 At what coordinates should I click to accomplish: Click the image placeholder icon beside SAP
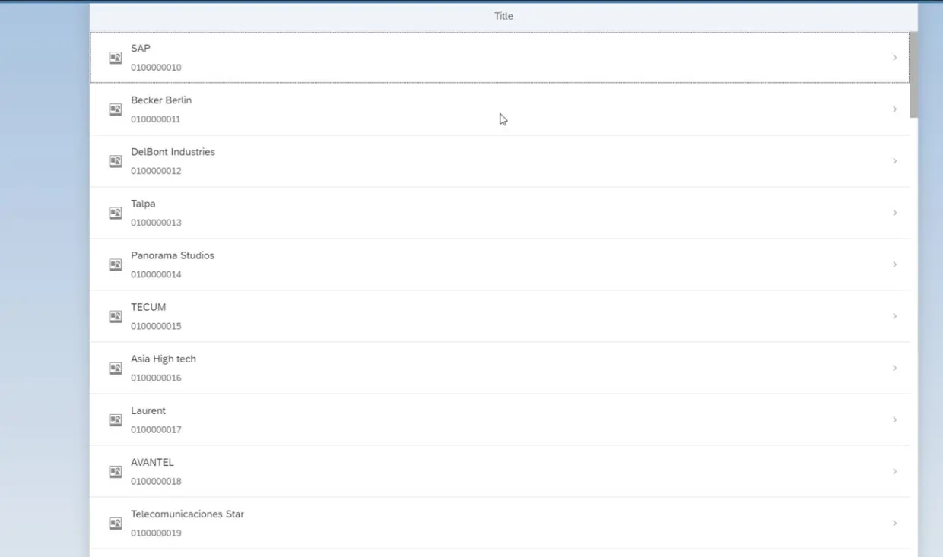pos(116,58)
